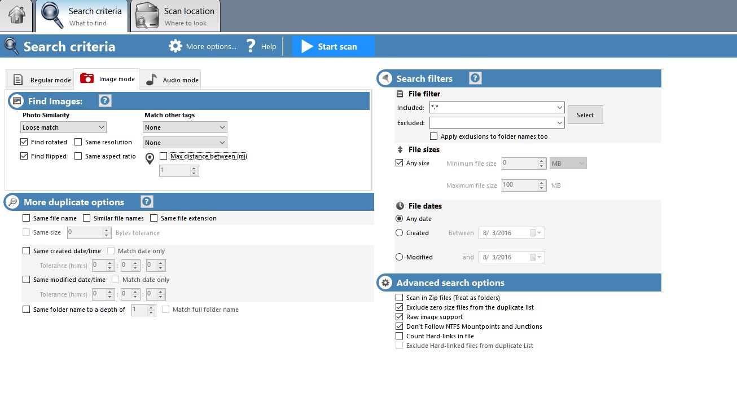The width and height of the screenshot is (737, 415).
Task: Click the Help question mark icon
Action: tap(252, 46)
